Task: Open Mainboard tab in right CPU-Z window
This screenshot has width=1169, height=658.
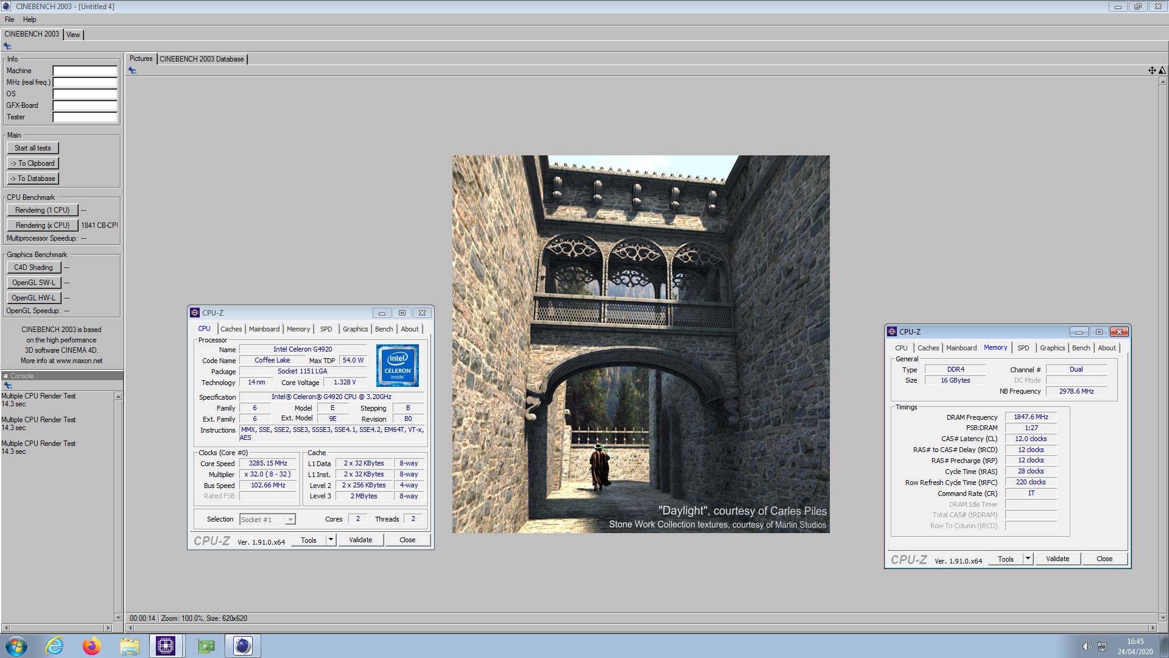Action: [961, 348]
